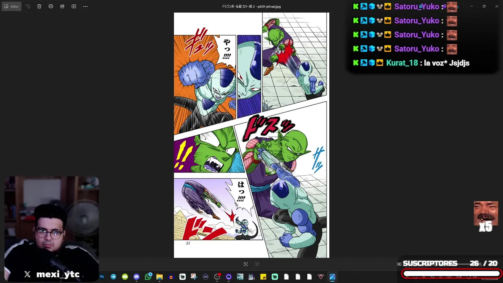Click the fit-to-window zoom icon below image
The height and width of the screenshot is (283, 503).
(x=246, y=264)
